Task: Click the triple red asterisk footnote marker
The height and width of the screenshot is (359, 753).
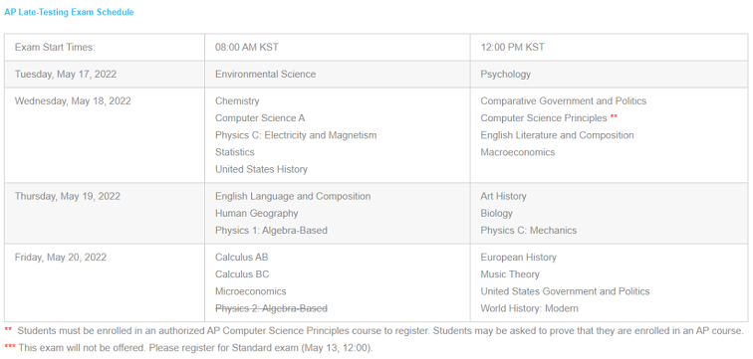Action: click(x=10, y=346)
